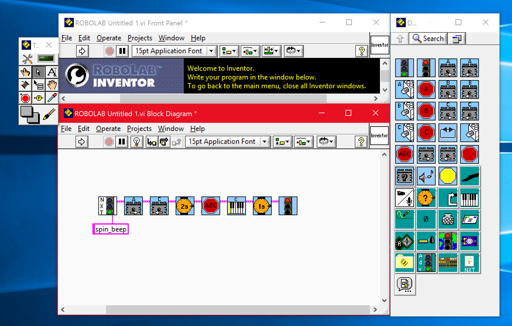
Task: Open Projects menu in Front Panel
Action: [x=140, y=38]
